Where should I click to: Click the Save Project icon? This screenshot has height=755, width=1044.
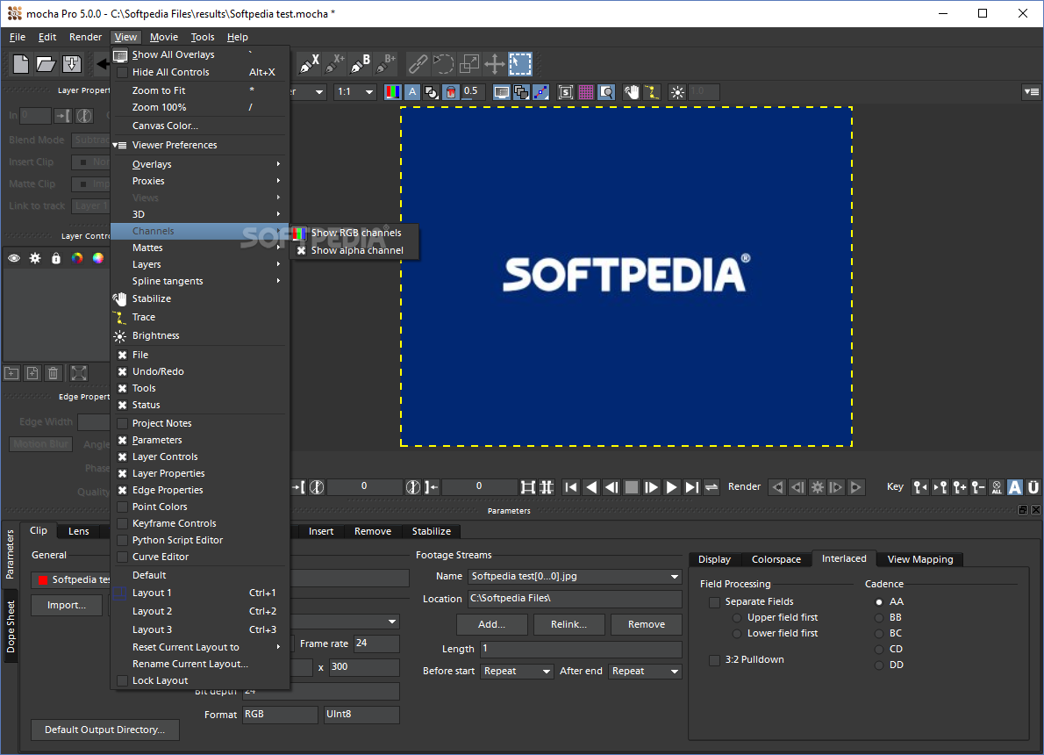[x=71, y=64]
